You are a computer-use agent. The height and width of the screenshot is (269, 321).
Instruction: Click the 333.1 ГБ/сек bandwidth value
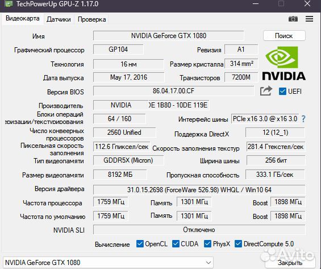[275, 175]
